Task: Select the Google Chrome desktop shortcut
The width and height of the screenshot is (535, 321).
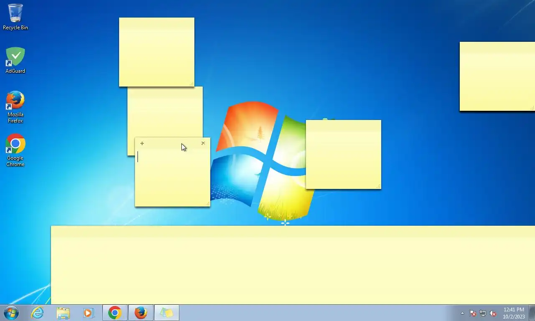Action: 15,150
